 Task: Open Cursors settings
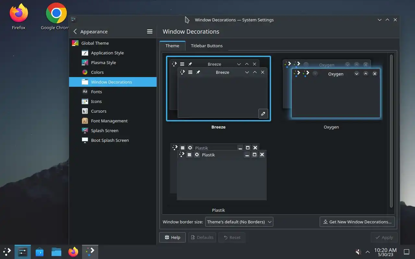click(x=113, y=111)
